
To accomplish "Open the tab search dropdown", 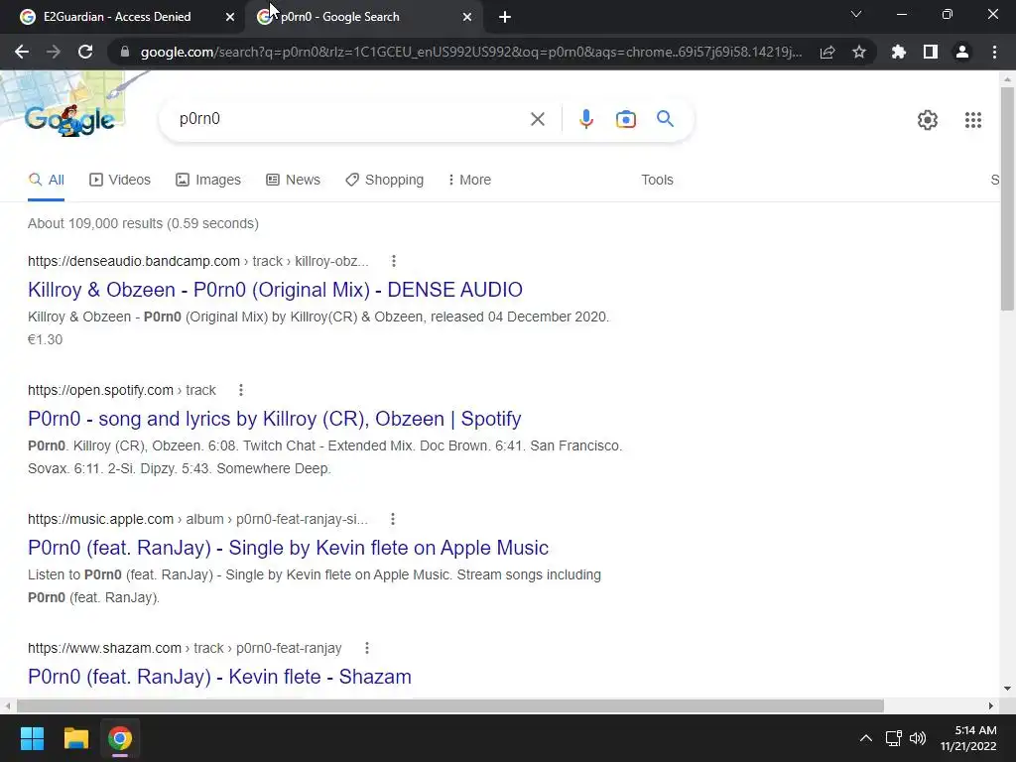I will [856, 14].
